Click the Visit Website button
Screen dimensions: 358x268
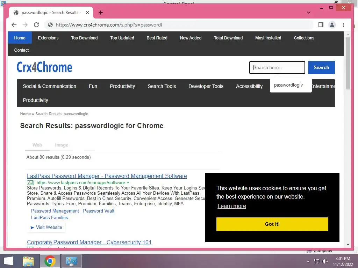(x=46, y=228)
